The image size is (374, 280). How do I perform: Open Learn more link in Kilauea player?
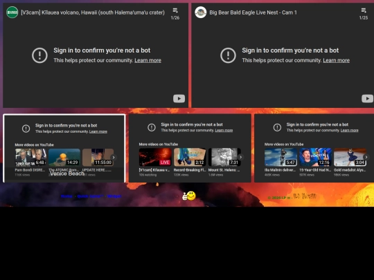coord(148,60)
